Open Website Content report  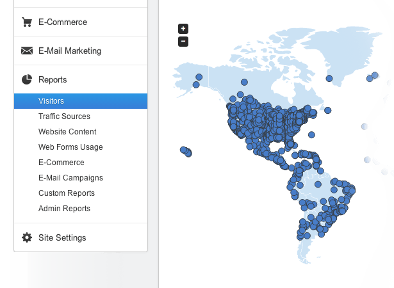67,132
